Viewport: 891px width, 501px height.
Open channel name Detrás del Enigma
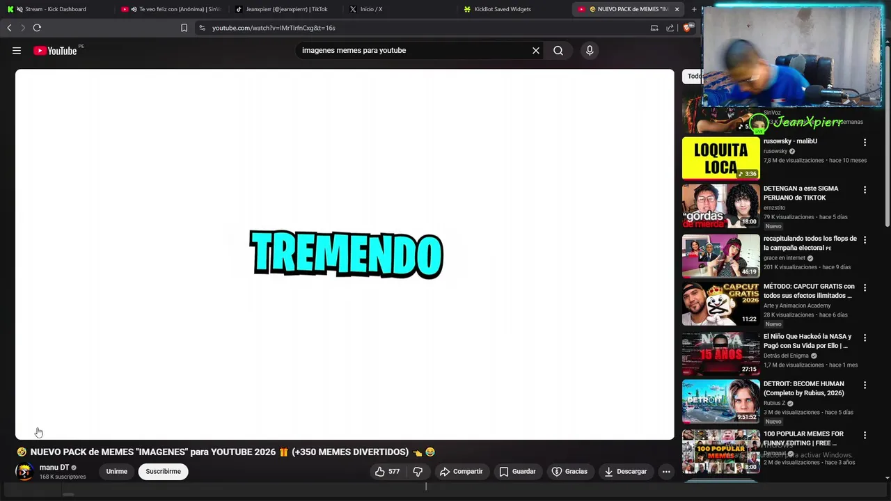coord(786,356)
